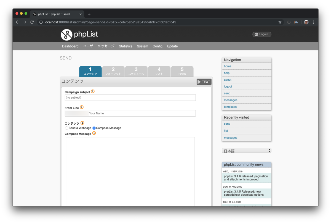Focus the Campaign subject field
The height and width of the screenshot is (223, 331).
[130, 98]
